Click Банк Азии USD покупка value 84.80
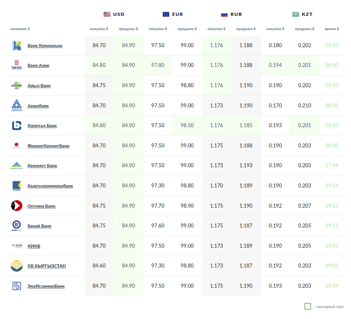Image resolution: width=351 pixels, height=319 pixels. 99,65
